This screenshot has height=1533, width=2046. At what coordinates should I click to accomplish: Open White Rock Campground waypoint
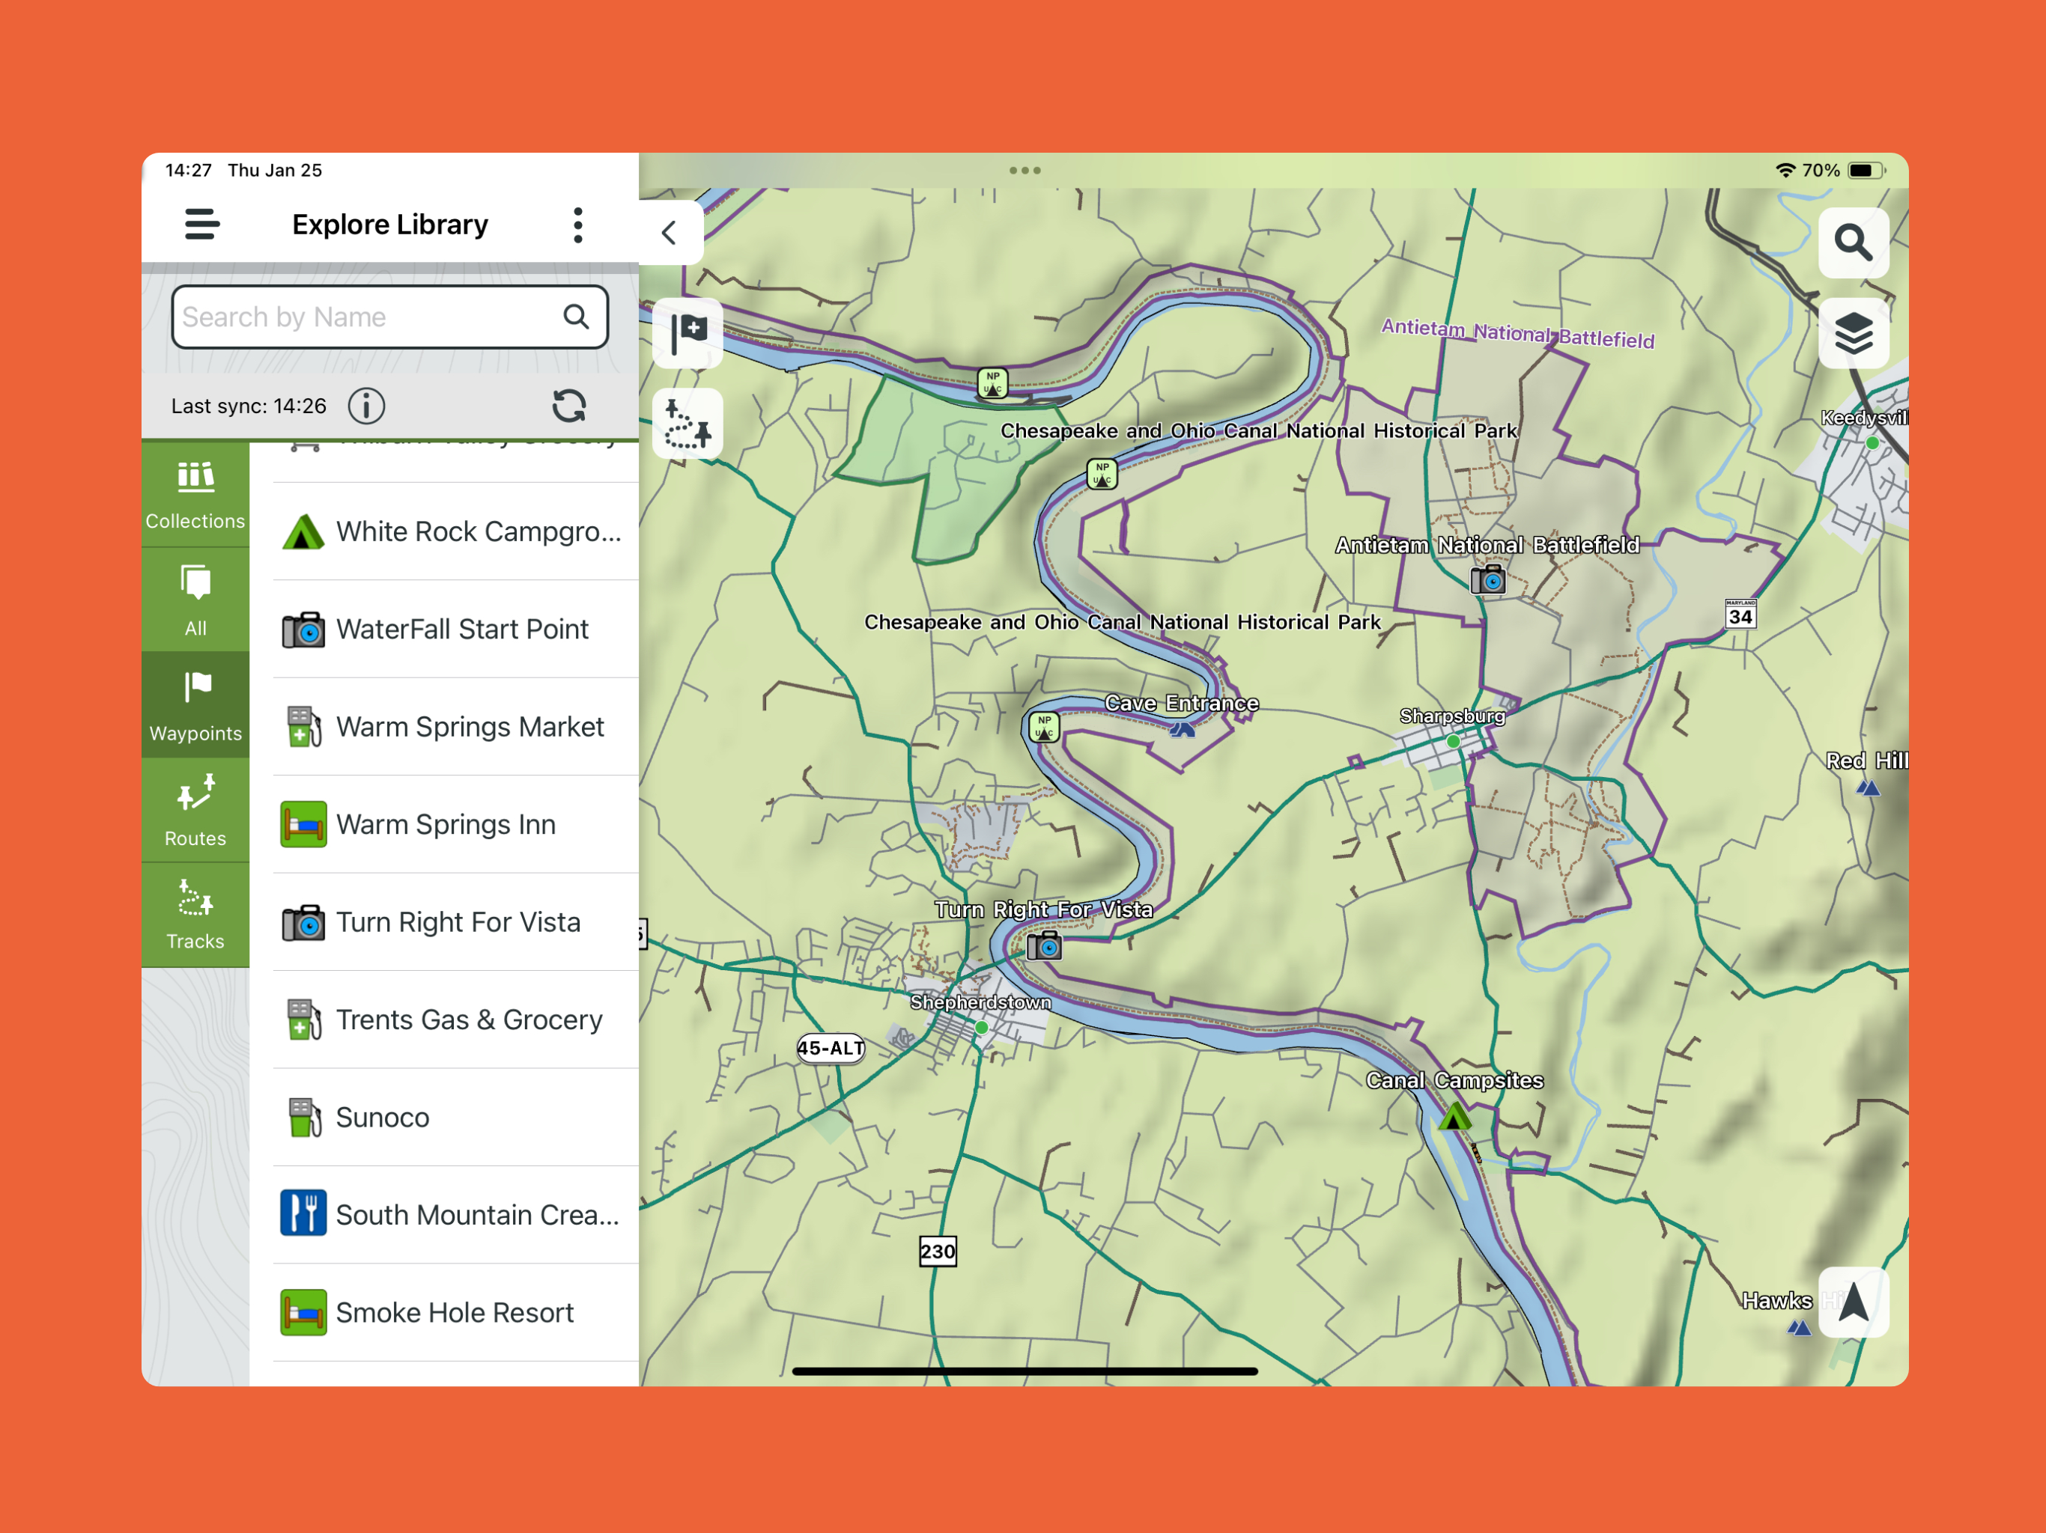(x=453, y=531)
